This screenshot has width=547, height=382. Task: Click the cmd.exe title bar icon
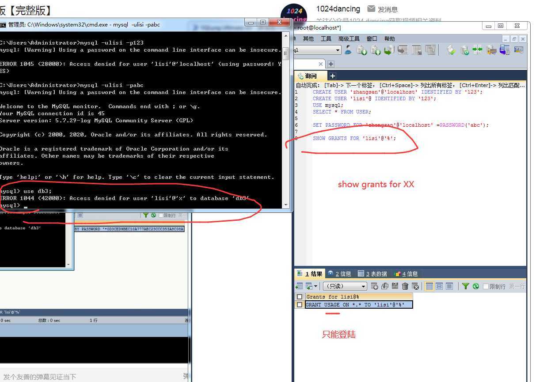pos(3,25)
